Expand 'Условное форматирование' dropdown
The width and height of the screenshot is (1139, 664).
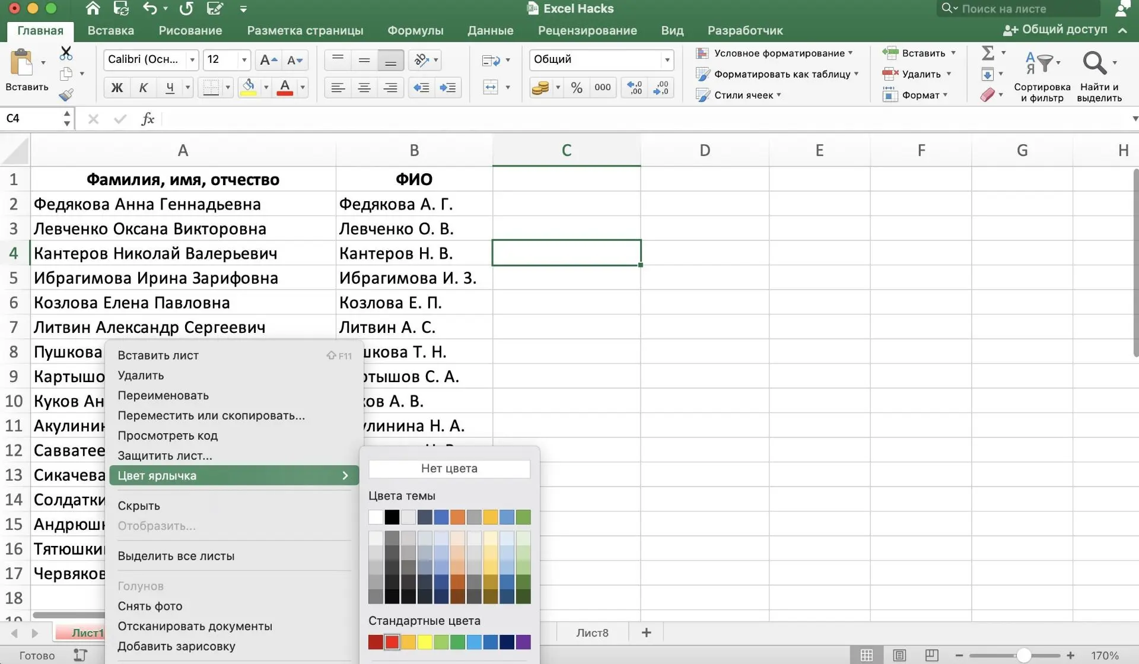tap(850, 53)
